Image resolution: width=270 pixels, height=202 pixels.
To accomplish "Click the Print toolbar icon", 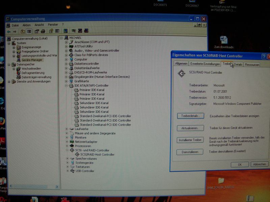I will pyautogui.click(x=43, y=31).
